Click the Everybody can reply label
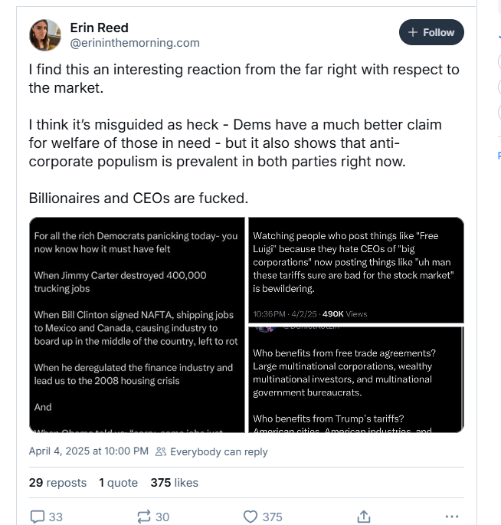Screen dimensions: 501x525 coord(218,452)
